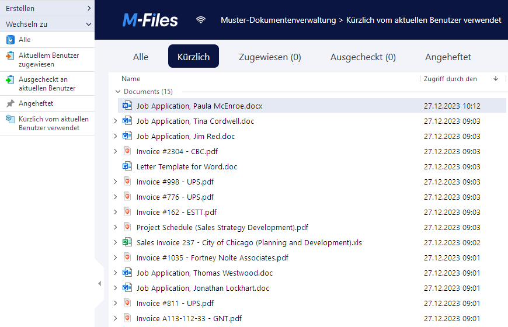The width and height of the screenshot is (508, 327).
Task: Click the Ausgecheckt an aktuellen Benutzer icon
Action: [x=11, y=79]
